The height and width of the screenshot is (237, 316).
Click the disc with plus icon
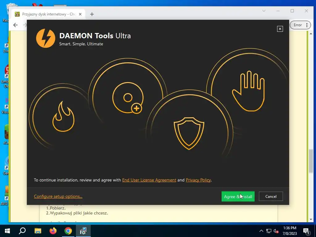tap(128, 98)
